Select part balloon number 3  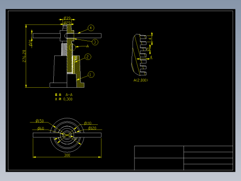tap(95, 42)
